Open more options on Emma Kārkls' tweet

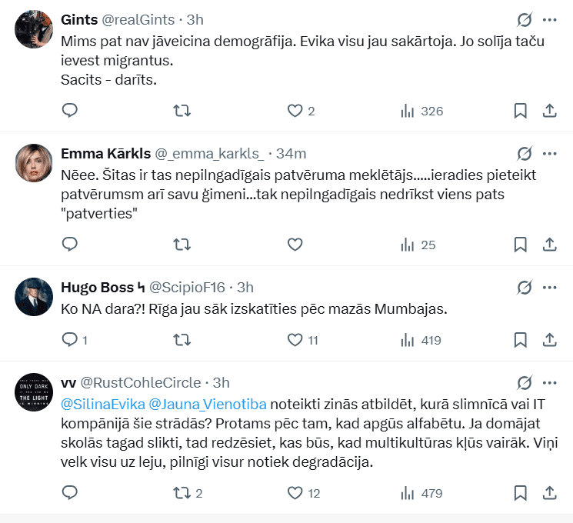(x=549, y=153)
